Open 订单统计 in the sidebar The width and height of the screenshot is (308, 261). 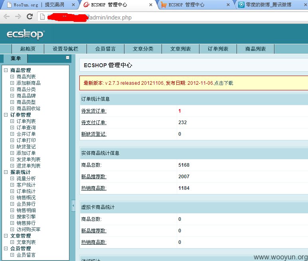(26, 191)
